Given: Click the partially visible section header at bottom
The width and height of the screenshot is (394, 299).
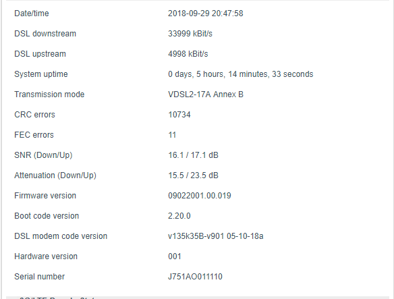Looking at the screenshot, I should coord(198,298).
